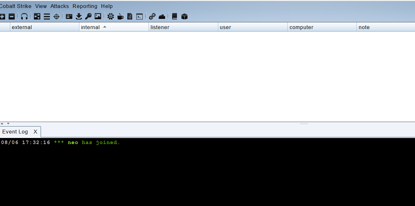415x206 pixels.
Task: Click the 08/06 17:32:16 timestamp
Action: 26,142
